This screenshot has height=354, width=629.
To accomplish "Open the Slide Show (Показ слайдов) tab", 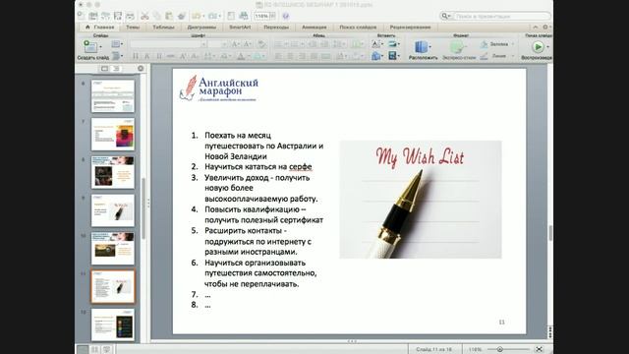I will (358, 27).
